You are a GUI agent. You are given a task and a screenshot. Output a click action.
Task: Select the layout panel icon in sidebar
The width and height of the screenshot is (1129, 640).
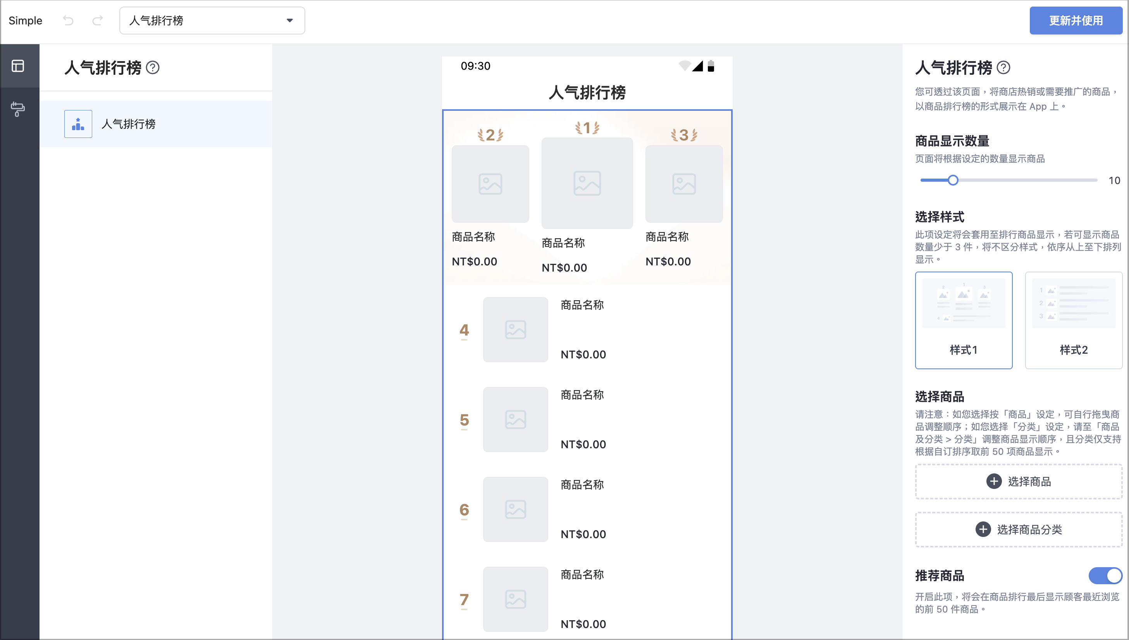[x=18, y=66]
